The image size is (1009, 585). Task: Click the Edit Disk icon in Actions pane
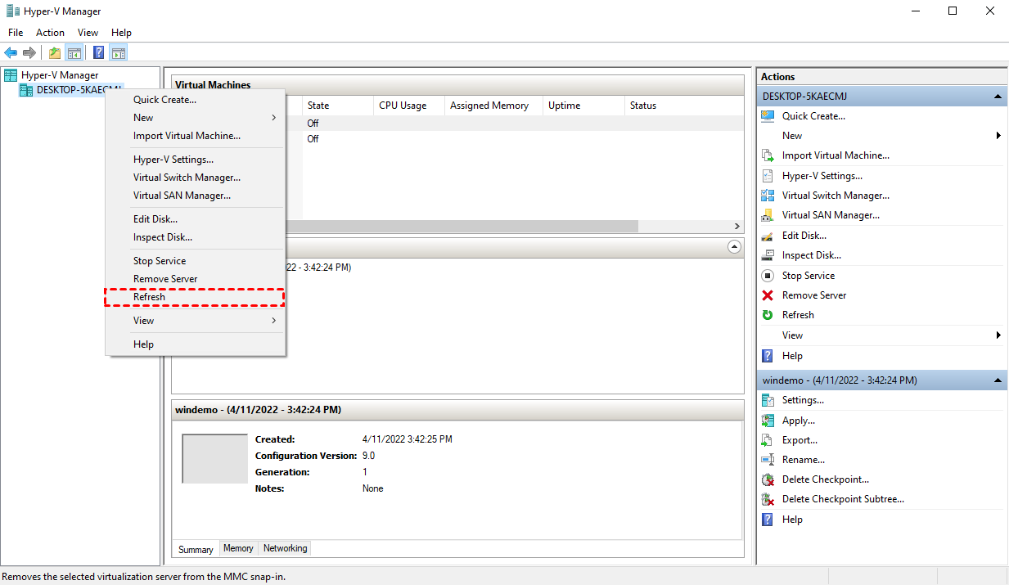pos(768,236)
